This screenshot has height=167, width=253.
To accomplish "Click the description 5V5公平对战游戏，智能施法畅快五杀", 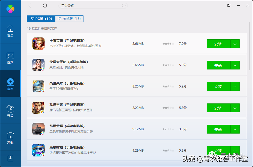I will [75, 46].
